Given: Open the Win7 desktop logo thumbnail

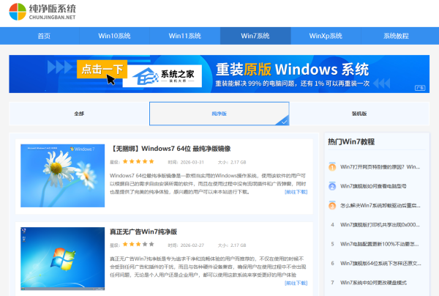Looking at the screenshot, I should 63,259.
